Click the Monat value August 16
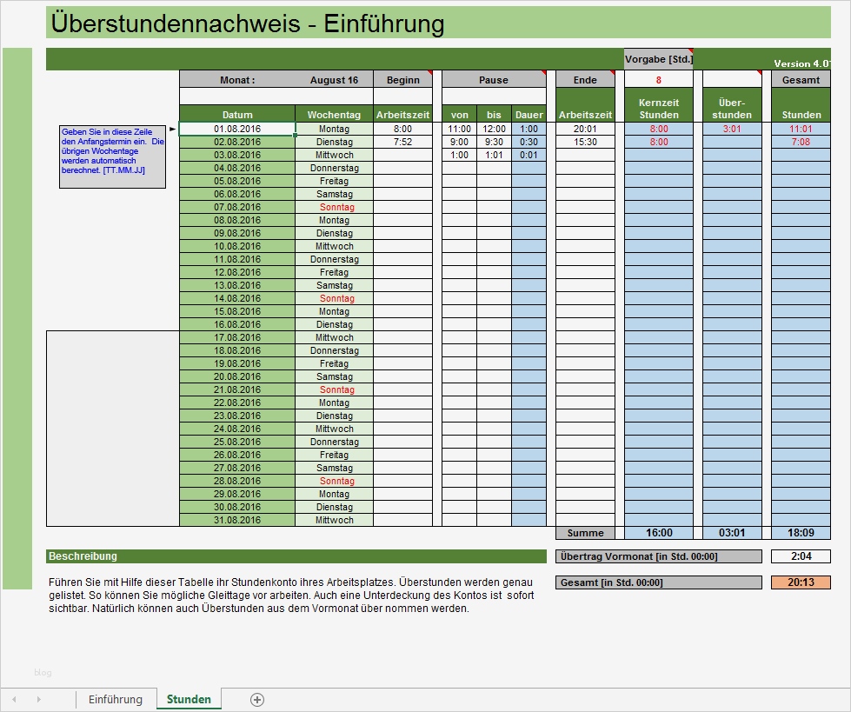The image size is (851, 712). tap(334, 80)
